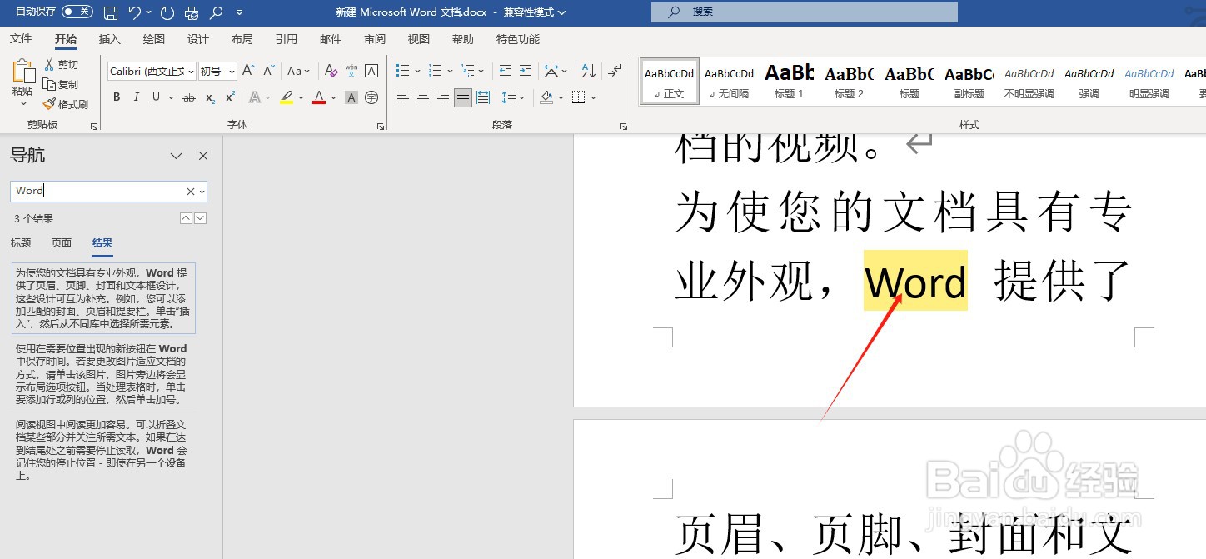Apply red font color
Viewport: 1206px width, 559px height.
pyautogui.click(x=318, y=98)
